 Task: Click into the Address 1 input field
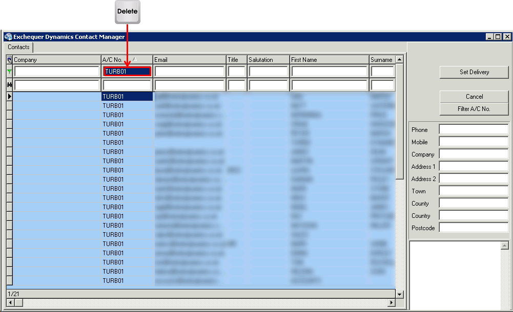[474, 166]
